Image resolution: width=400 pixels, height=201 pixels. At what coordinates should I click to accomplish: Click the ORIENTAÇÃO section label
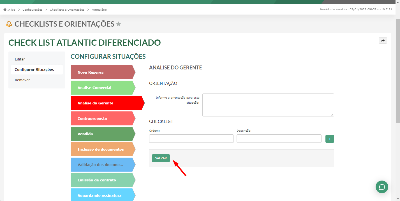[x=163, y=83]
